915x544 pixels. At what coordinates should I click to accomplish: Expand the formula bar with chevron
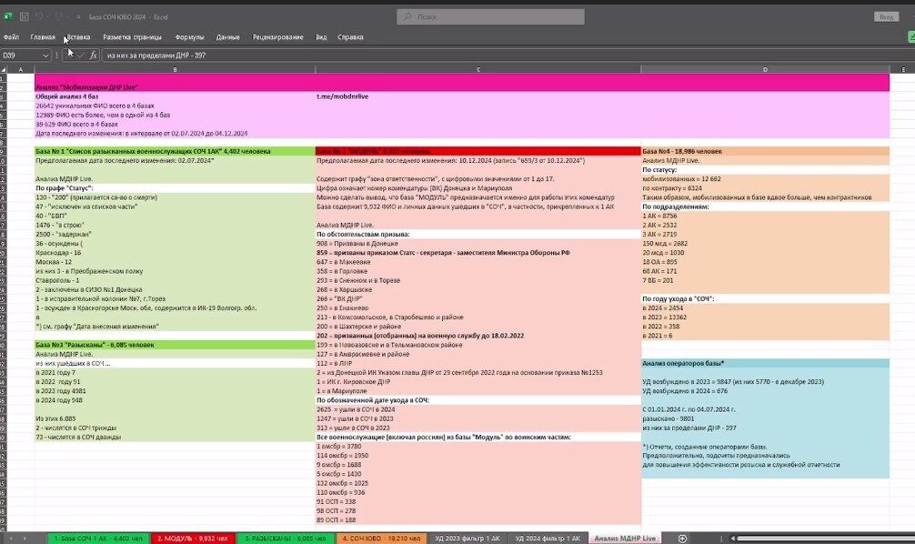point(908,55)
